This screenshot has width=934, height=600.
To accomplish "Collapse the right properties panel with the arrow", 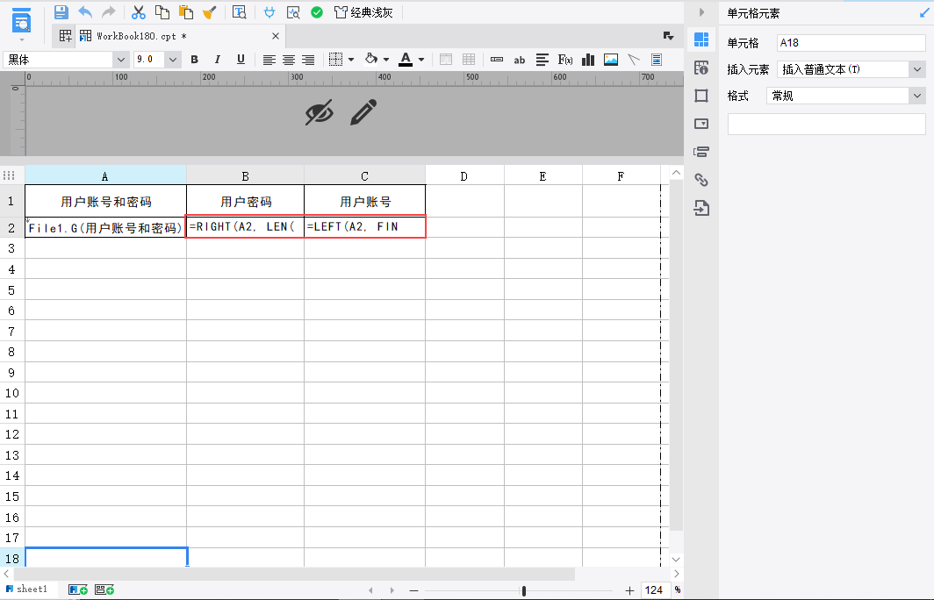I will (x=701, y=12).
